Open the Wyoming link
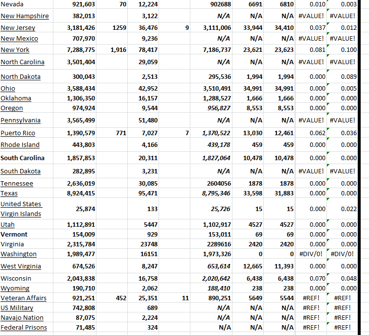The width and height of the screenshot is (369, 335). click(15, 288)
